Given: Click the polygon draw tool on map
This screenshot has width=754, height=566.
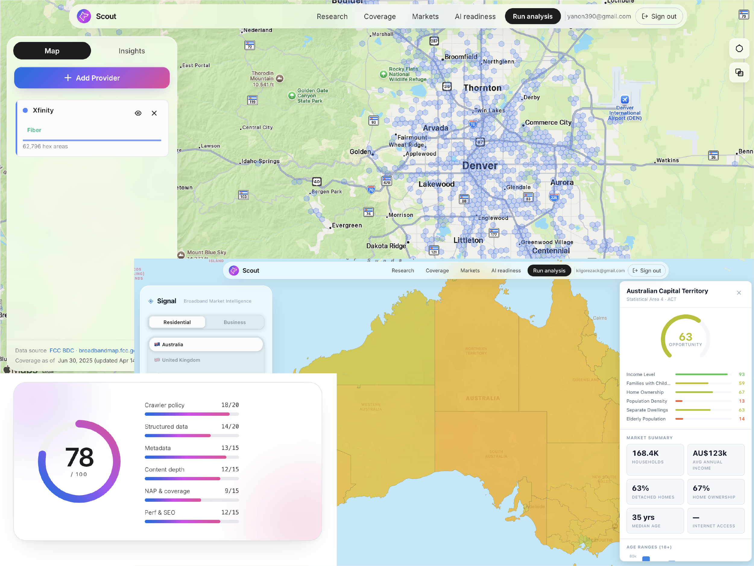Looking at the screenshot, I should (739, 49).
